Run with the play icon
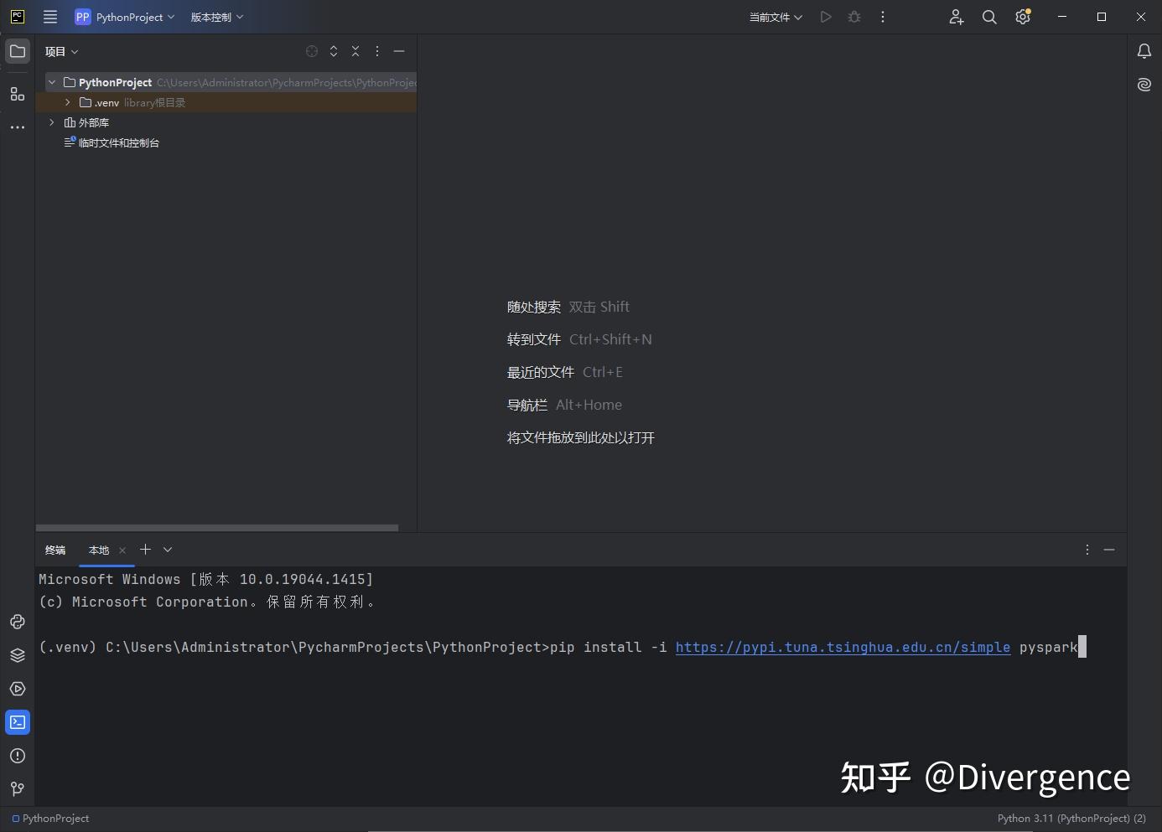 click(x=825, y=17)
